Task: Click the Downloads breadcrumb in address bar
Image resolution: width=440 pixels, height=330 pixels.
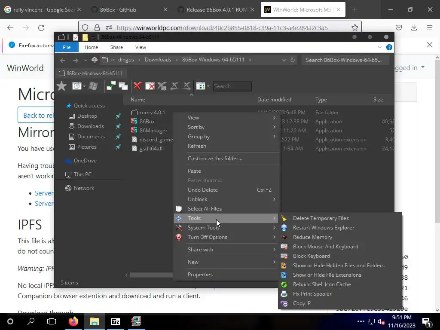Action: 158,60
